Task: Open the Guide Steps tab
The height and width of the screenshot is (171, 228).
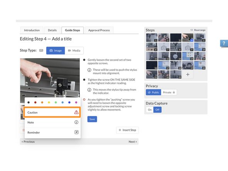Action: click(72, 30)
